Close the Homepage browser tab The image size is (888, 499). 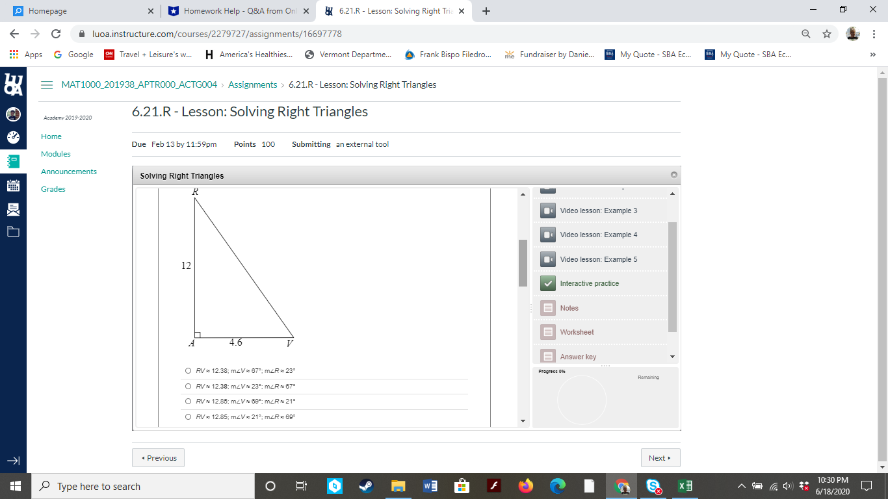click(x=150, y=11)
